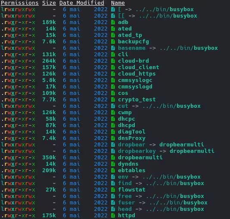Click the Size column header
This screenshot has width=230, height=219.
[x=49, y=3]
